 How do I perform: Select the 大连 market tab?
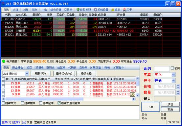pyautogui.click(x=15, y=10)
